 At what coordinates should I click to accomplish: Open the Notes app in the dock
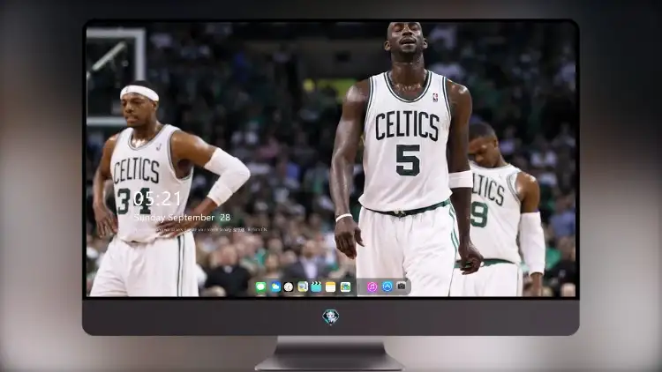[x=331, y=286]
